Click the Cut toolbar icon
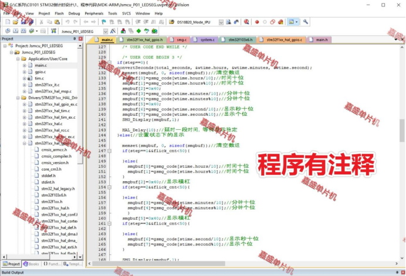The height and width of the screenshot is (276, 406). pos(42,22)
